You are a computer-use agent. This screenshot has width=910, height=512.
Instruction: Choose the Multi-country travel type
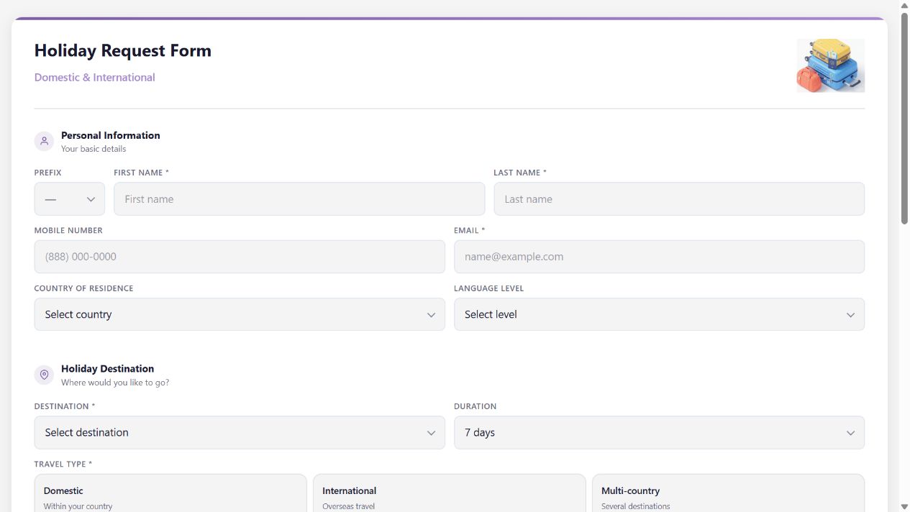click(728, 493)
